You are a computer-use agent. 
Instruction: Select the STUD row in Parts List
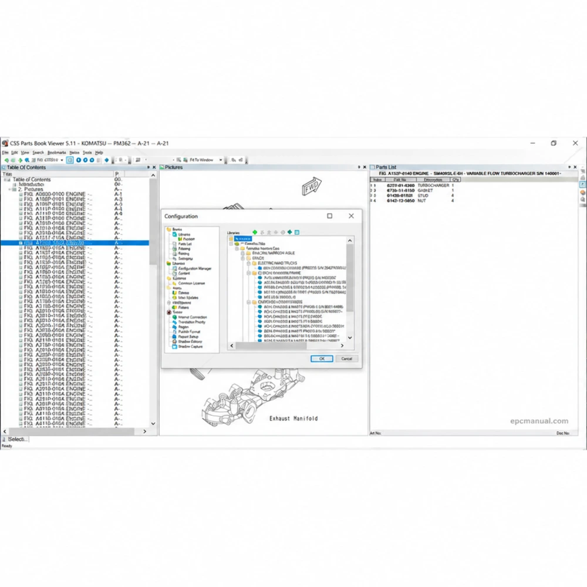(416, 196)
